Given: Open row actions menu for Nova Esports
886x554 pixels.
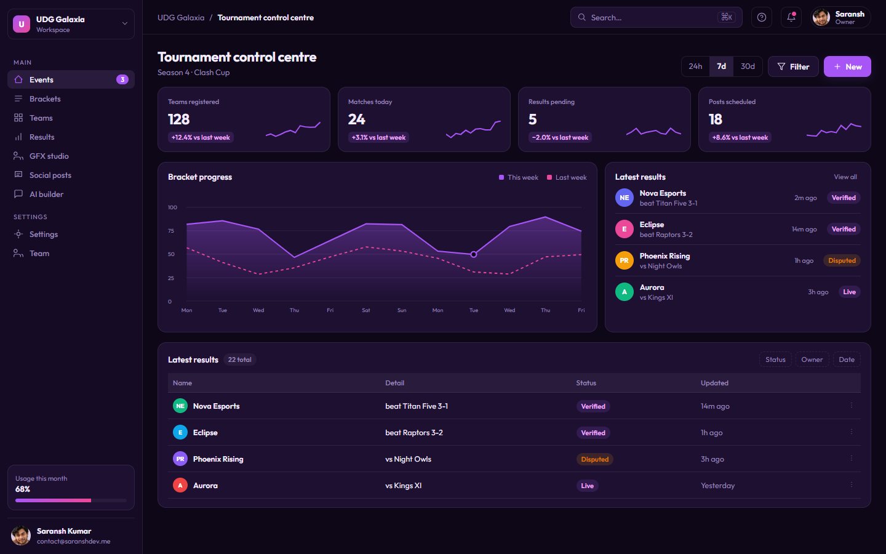Looking at the screenshot, I should pos(852,406).
